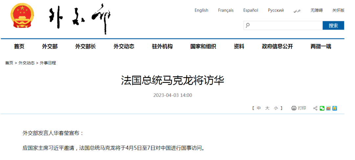This screenshot has width=355, height=160.
Task: Switch to Français version
Action: click(226, 10)
